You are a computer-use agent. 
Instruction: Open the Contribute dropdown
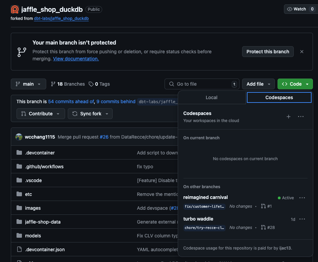(x=41, y=114)
